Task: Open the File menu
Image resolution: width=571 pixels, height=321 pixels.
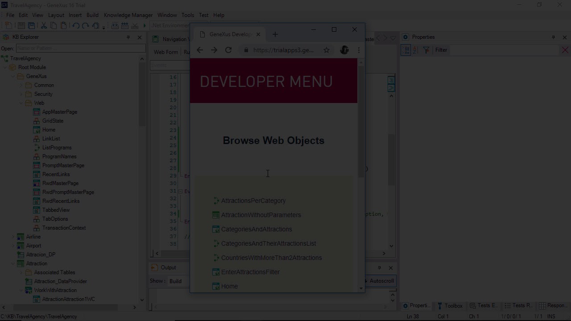Action: pyautogui.click(x=10, y=15)
